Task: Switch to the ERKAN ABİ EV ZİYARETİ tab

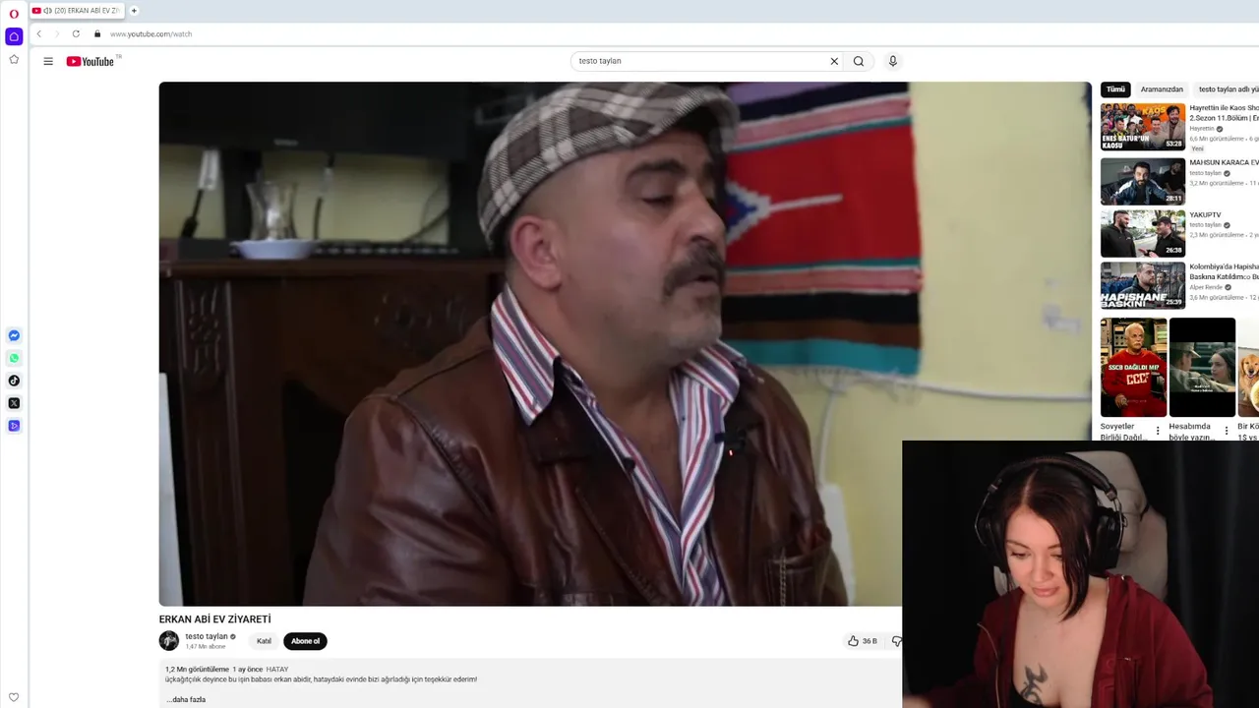Action: (77, 11)
